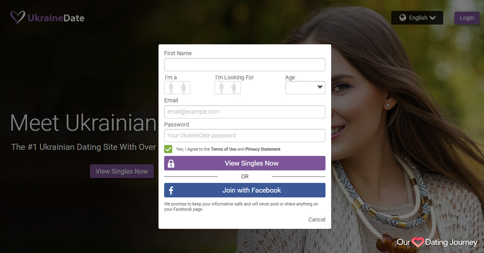
Task: Click the Facebook f icon
Action: click(171, 191)
